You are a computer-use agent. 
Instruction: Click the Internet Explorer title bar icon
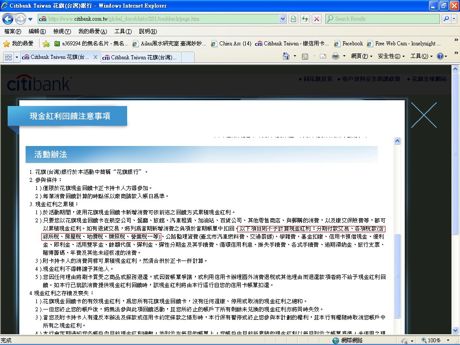coord(4,5)
